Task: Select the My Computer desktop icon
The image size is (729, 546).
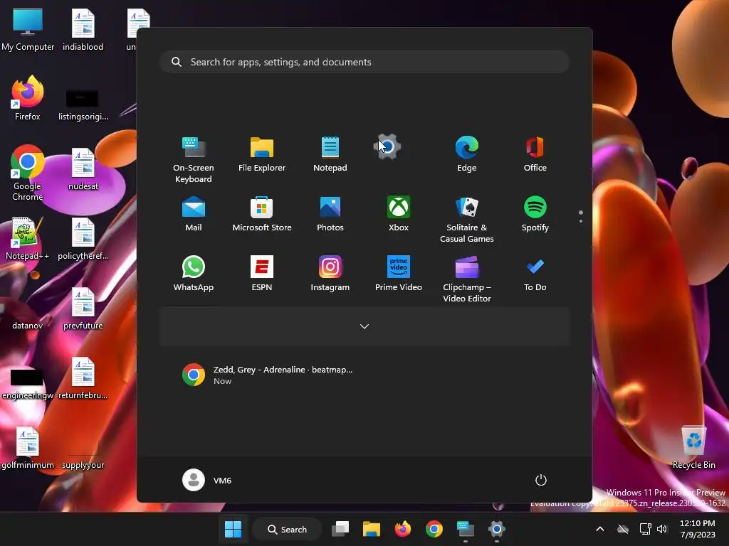Action: [x=28, y=29]
